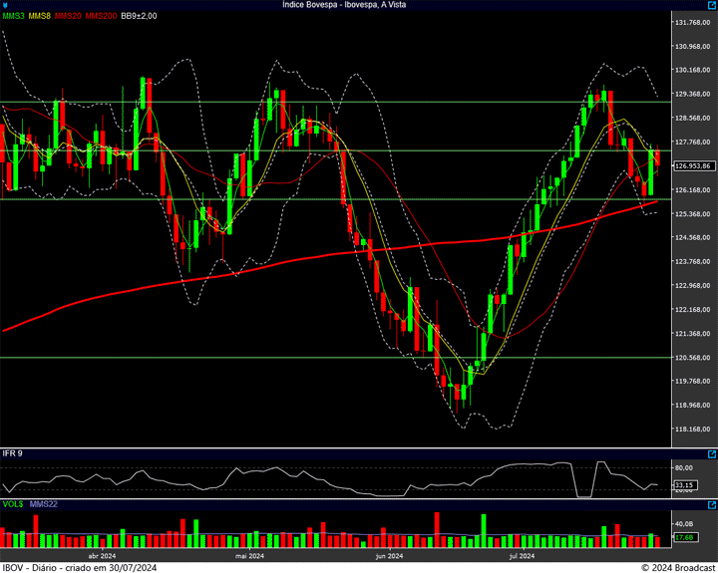Click the 131.768,00 price axis label
The width and height of the screenshot is (718, 573).
692,23
